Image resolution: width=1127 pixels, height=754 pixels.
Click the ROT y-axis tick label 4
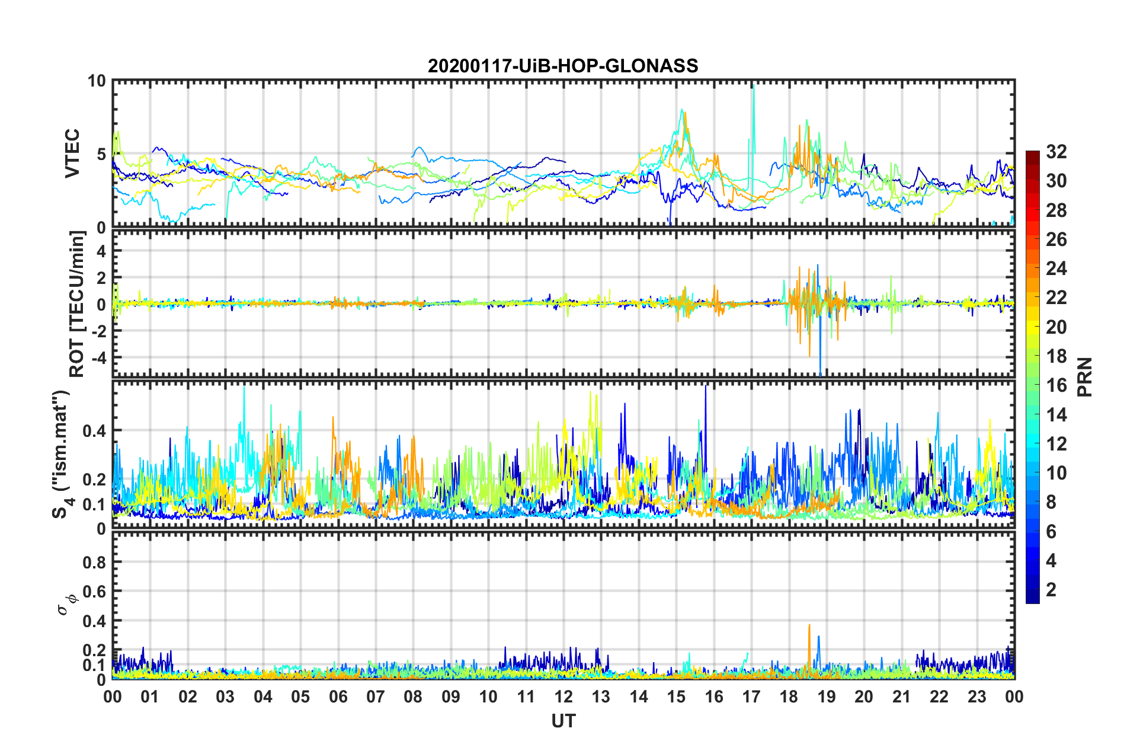click(101, 251)
